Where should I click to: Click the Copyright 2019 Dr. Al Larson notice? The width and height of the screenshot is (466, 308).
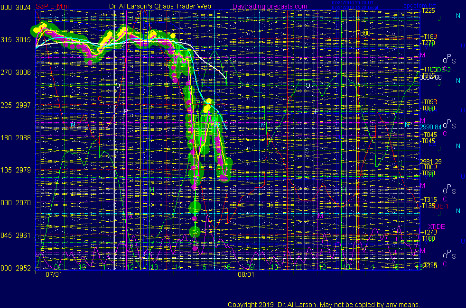324,305
